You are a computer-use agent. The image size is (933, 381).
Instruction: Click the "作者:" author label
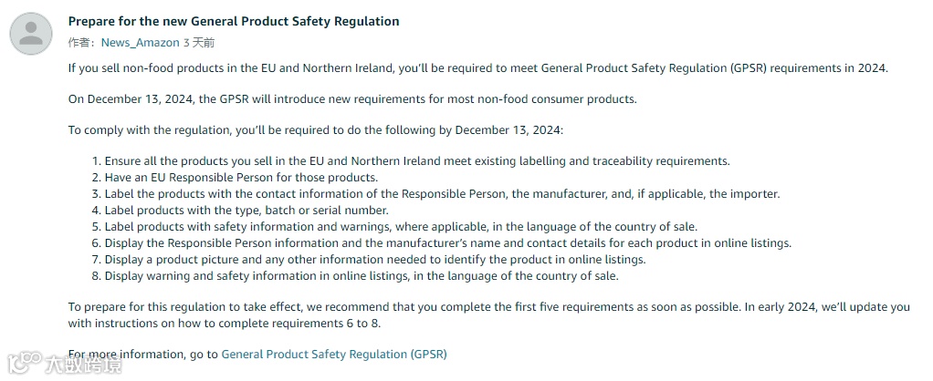(82, 42)
